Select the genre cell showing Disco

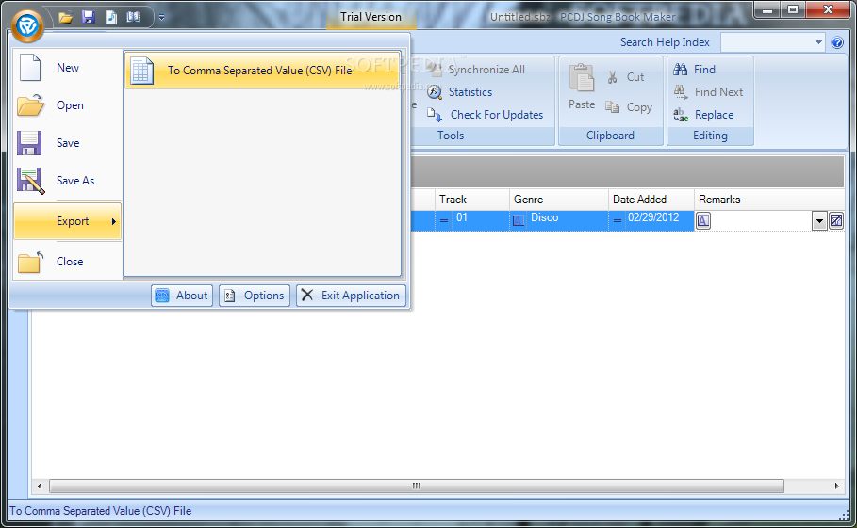558,220
